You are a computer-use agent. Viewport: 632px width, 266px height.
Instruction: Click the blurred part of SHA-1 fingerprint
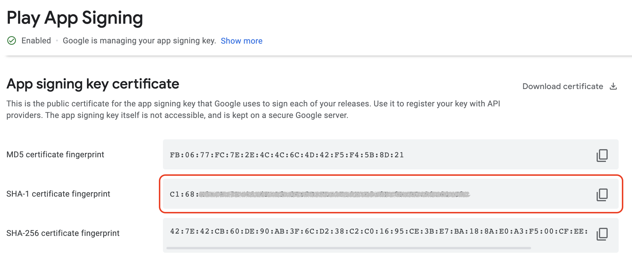(x=333, y=194)
